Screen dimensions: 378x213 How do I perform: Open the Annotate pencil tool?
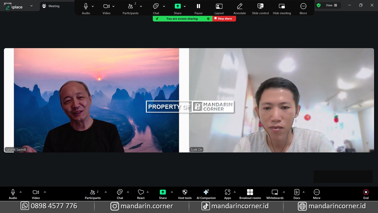[239, 7]
